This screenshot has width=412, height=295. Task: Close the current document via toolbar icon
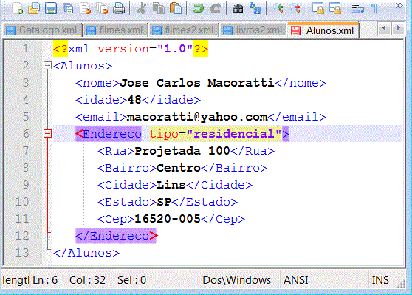click(86, 8)
